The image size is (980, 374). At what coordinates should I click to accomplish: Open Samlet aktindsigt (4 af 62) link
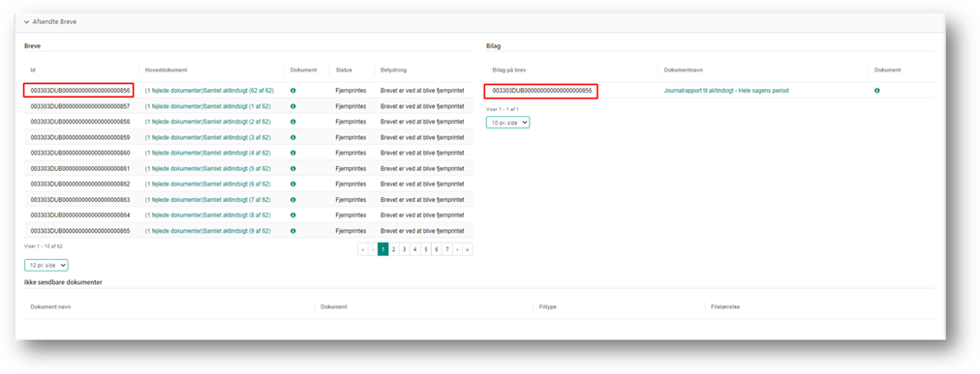click(x=208, y=153)
